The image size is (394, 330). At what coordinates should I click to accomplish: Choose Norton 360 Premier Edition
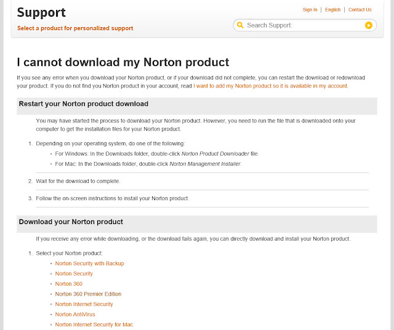pyautogui.click(x=88, y=294)
